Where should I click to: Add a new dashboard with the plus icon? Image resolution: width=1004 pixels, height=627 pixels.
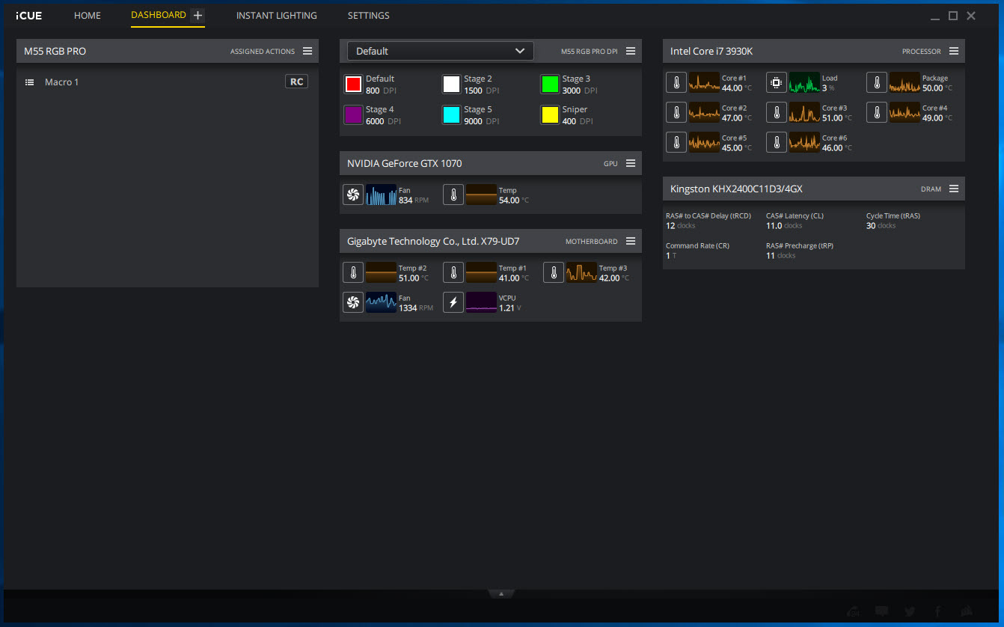[x=198, y=16]
